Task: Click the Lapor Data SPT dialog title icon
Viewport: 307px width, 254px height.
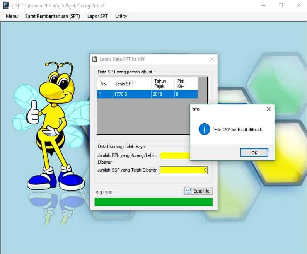Action: click(x=95, y=59)
